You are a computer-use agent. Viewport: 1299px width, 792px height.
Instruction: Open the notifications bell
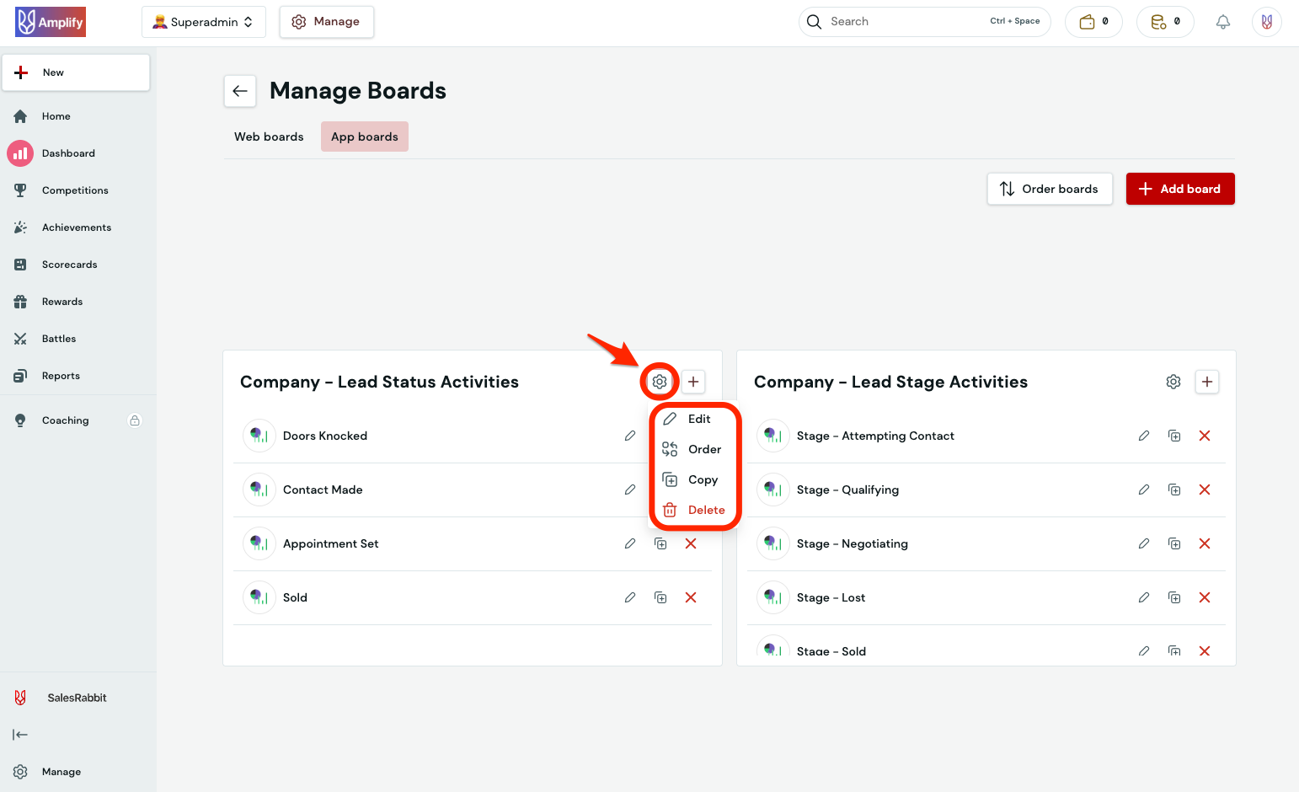[x=1222, y=21]
